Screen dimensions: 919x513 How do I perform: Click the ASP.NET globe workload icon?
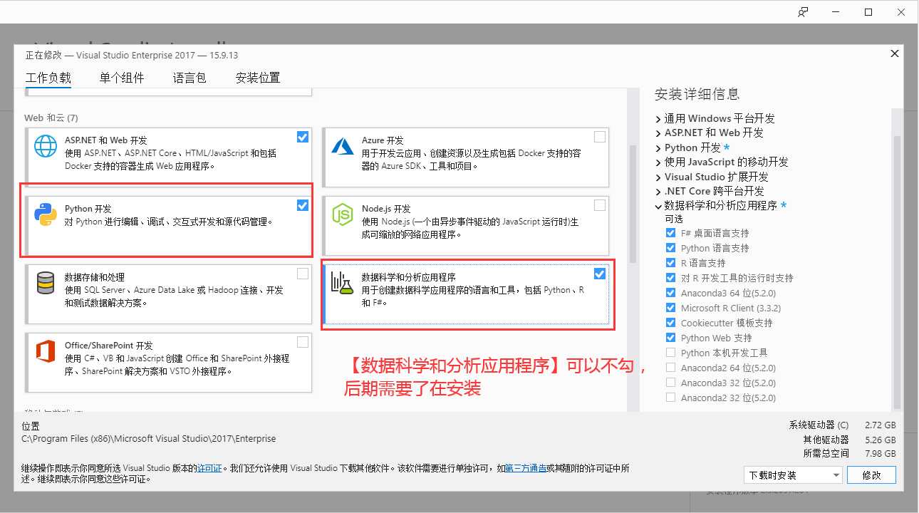click(x=46, y=145)
